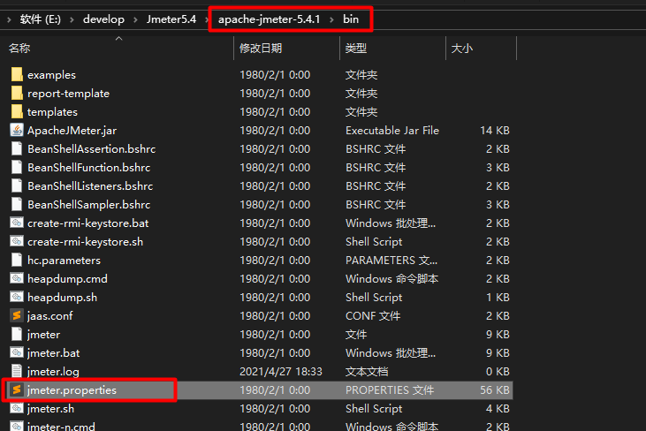Expand the chevron after develop
This screenshot has height=431, width=646.
click(x=135, y=19)
